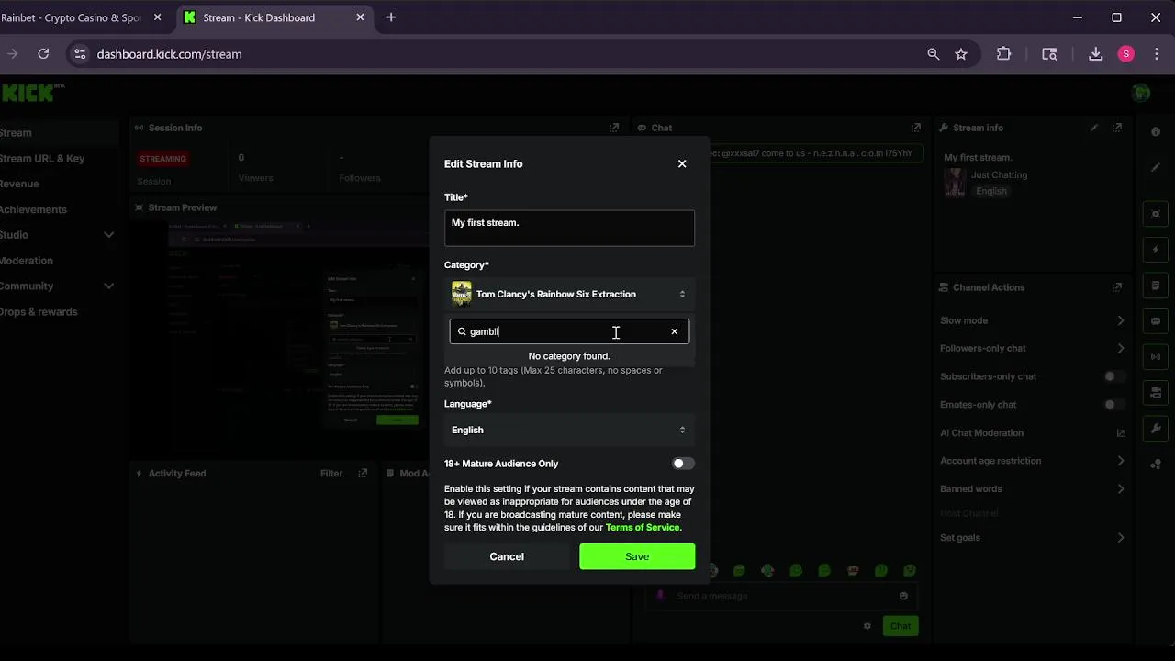Toggle 18+ Mature Audience Only switch
This screenshot has height=661, width=1175.
pos(683,464)
